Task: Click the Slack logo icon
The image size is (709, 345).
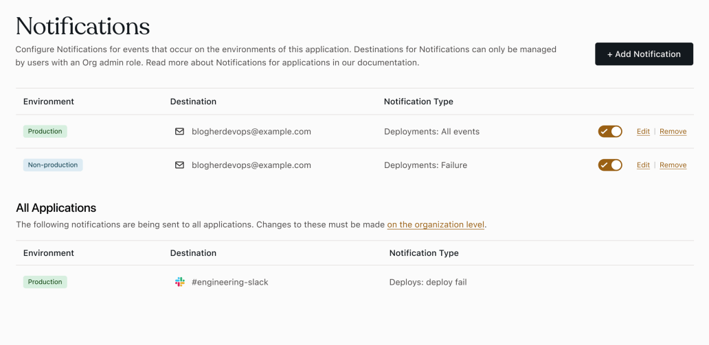Action: point(180,282)
